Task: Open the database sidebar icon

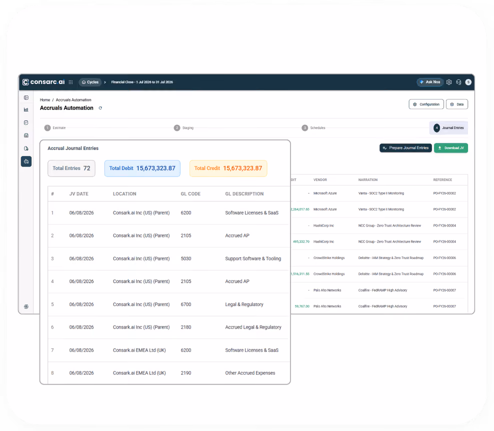Action: (26, 135)
